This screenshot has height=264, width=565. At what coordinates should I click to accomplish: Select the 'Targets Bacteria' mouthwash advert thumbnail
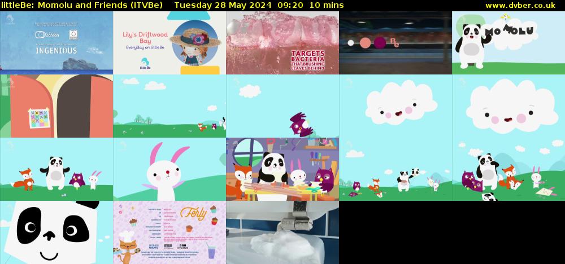point(282,43)
